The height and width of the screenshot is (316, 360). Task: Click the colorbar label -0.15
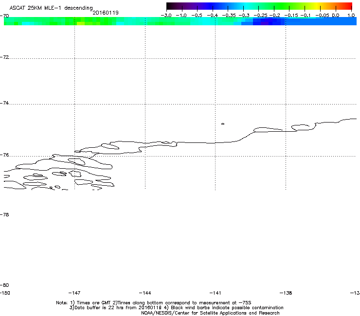[291, 16]
